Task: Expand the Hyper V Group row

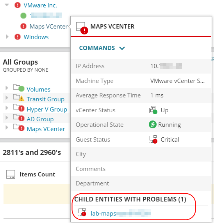Action: 7,108
